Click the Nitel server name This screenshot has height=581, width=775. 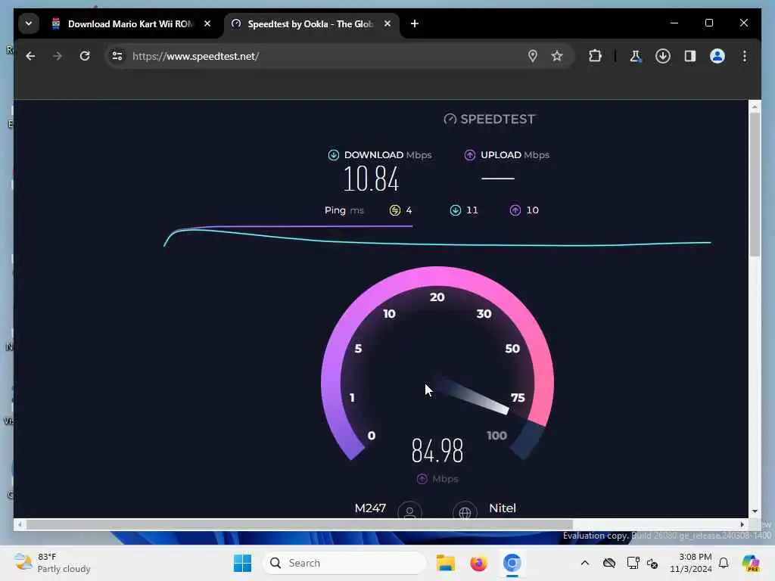[503, 508]
